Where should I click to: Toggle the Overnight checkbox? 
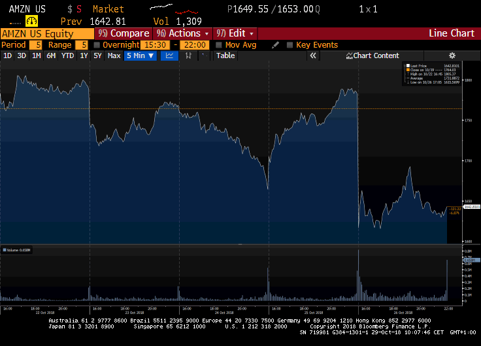[x=97, y=45]
